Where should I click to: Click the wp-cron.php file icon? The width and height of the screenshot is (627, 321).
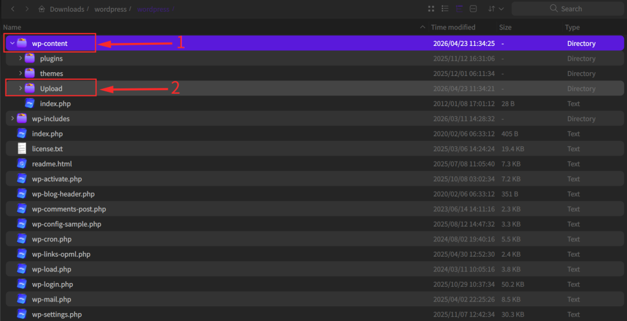click(22, 239)
